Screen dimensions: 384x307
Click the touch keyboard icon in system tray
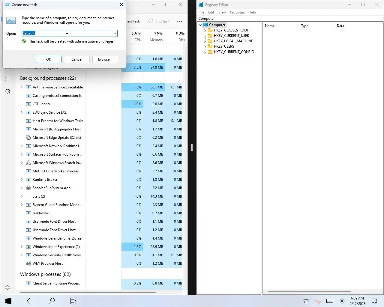click(330, 301)
